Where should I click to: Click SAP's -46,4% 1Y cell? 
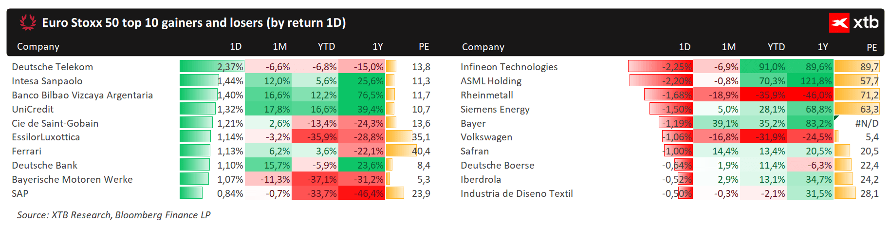click(361, 193)
